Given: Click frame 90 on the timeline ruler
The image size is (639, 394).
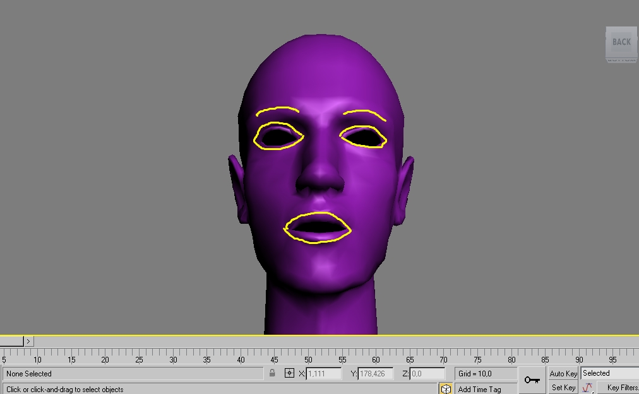Looking at the screenshot, I should pyautogui.click(x=578, y=359).
